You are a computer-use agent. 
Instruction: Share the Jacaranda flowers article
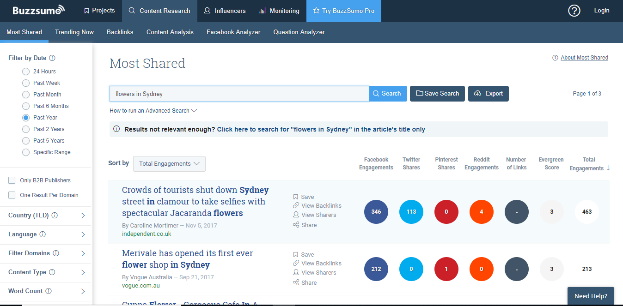(x=305, y=225)
